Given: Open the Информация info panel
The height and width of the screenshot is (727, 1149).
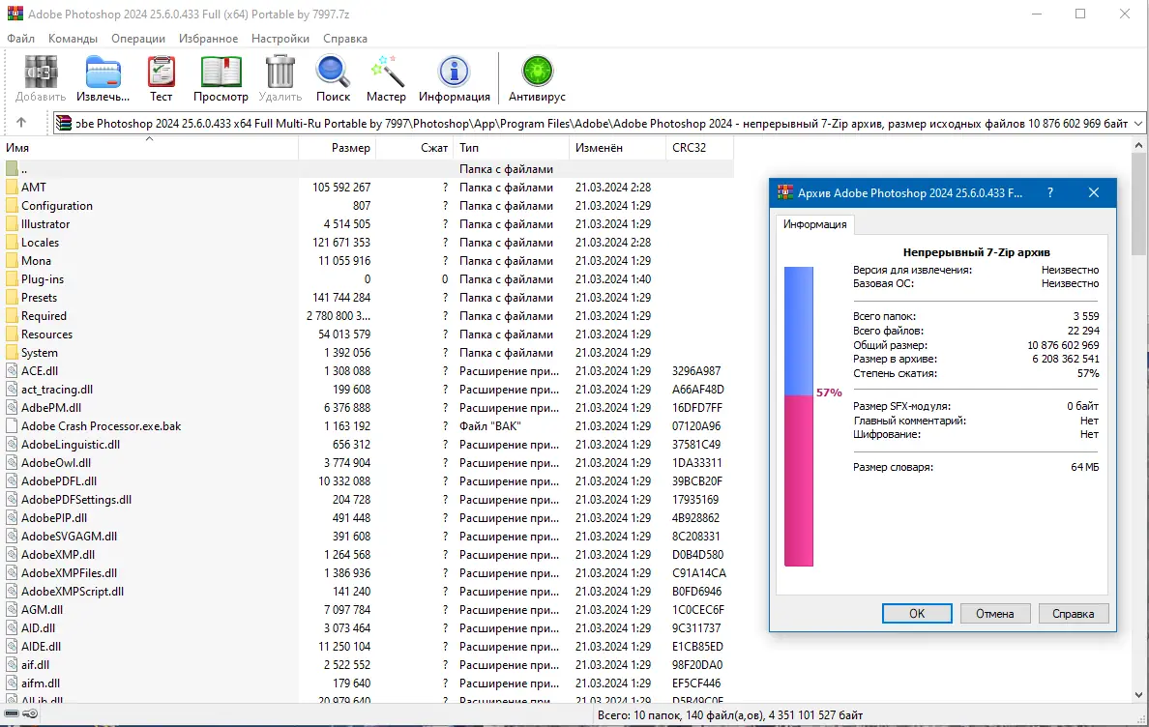Looking at the screenshot, I should pyautogui.click(x=455, y=77).
